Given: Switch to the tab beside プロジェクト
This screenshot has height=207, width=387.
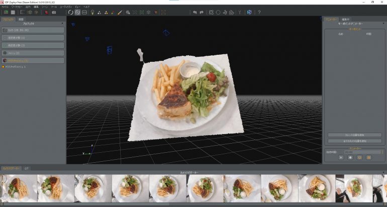Looking at the screenshot, I should (x=21, y=19).
